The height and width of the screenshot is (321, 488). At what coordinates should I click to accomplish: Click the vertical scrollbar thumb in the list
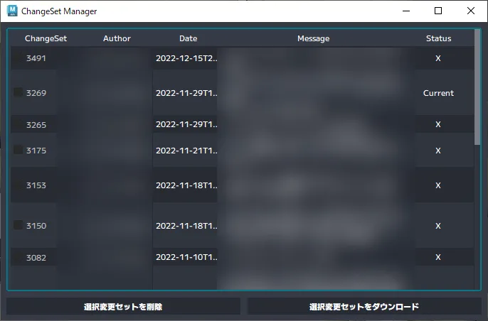click(x=477, y=87)
